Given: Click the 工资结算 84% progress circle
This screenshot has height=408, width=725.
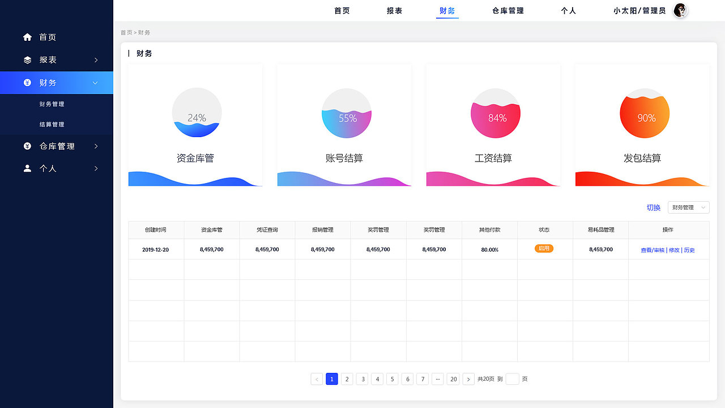Looking at the screenshot, I should [495, 113].
